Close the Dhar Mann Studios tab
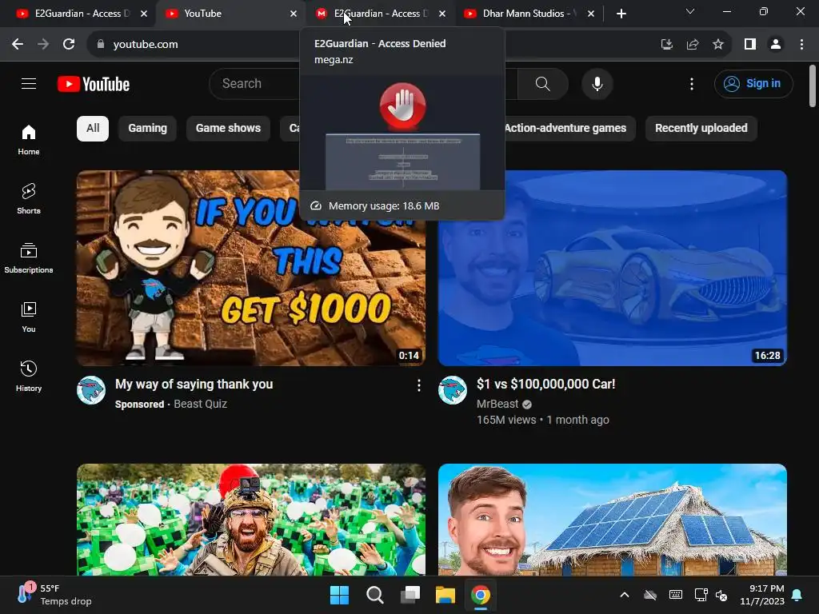This screenshot has height=614, width=819. tap(591, 14)
